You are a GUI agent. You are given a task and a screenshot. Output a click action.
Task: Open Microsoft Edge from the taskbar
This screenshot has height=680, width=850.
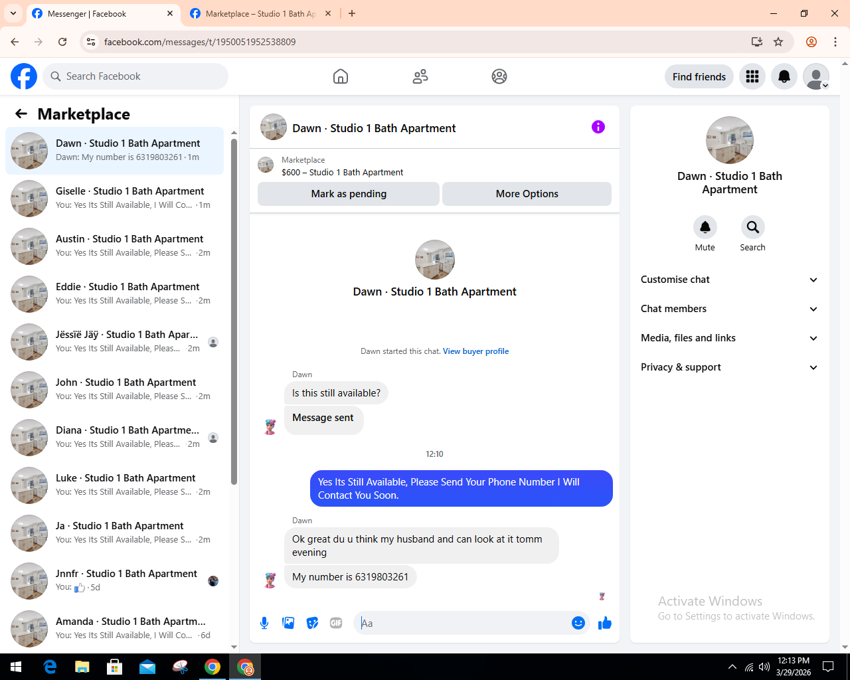click(50, 667)
